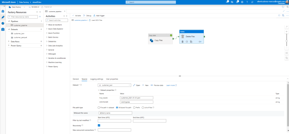Click the trash icon on Delete Files activity
The image size is (289, 134).
click(183, 42)
